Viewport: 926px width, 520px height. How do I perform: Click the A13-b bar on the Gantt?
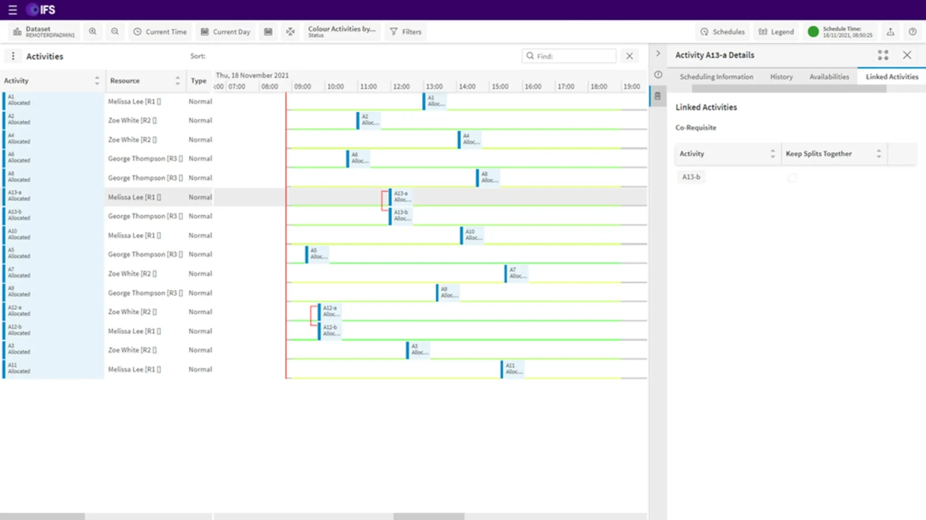pos(401,215)
